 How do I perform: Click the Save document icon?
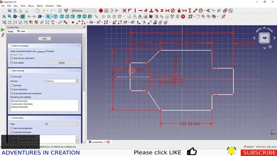[15, 10]
